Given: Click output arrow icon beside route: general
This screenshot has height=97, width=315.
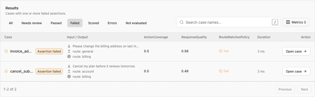Looking at the screenshot, I should (69, 51).
